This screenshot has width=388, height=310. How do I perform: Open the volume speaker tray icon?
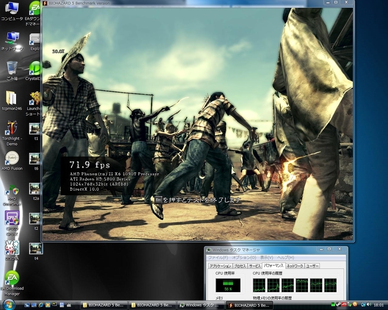click(369, 305)
